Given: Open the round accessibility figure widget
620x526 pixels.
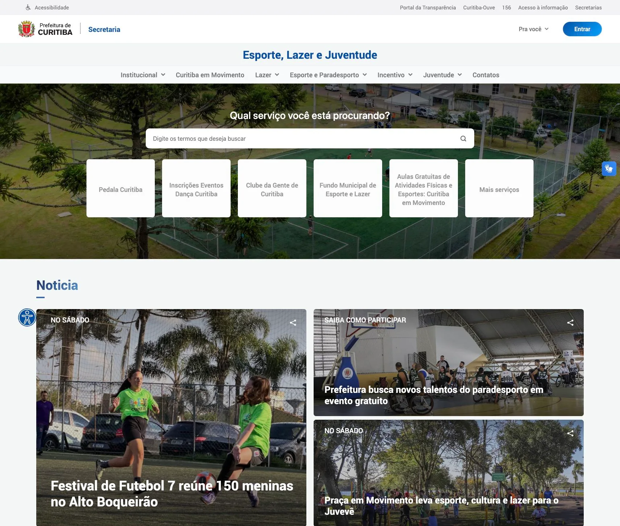Looking at the screenshot, I should click(x=27, y=317).
